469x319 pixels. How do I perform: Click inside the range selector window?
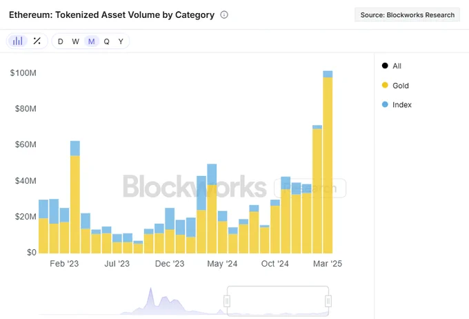278,301
